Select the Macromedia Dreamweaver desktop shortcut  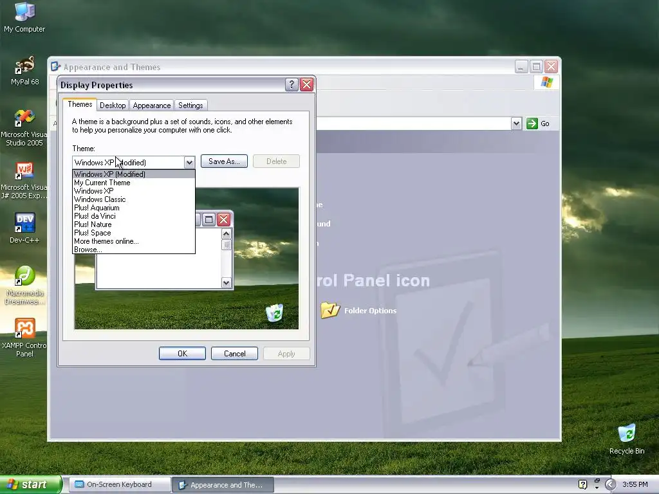24,285
